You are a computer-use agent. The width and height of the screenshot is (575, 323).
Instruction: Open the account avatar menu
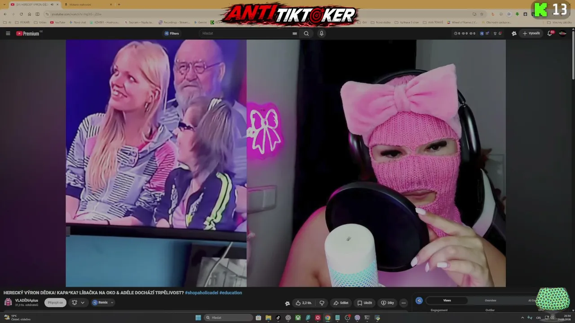562,33
